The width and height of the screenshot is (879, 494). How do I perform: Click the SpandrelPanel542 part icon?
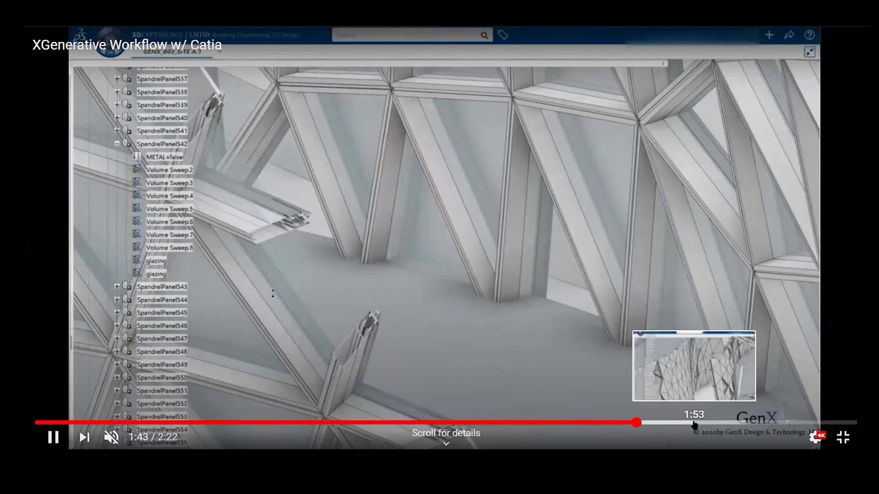pos(127,143)
